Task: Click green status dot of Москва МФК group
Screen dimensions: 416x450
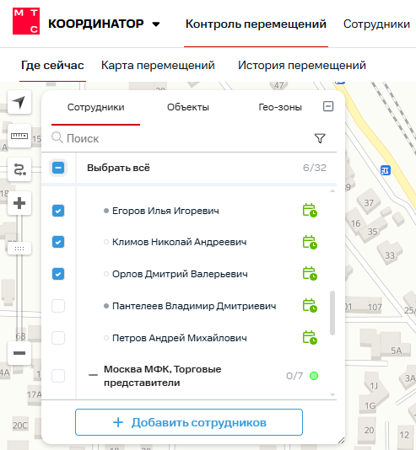Action: (314, 376)
